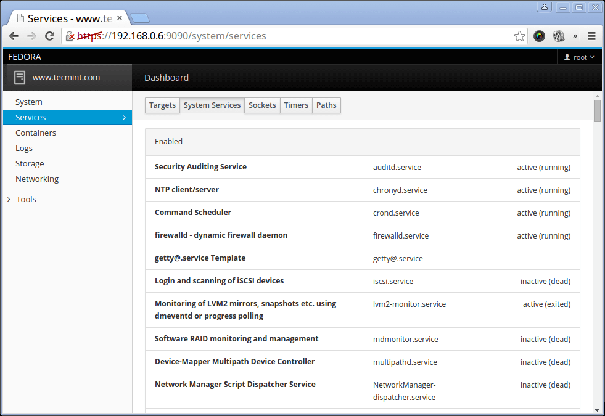This screenshot has height=416, width=605.
Task: Switch to the Targets tab
Action: tap(162, 105)
